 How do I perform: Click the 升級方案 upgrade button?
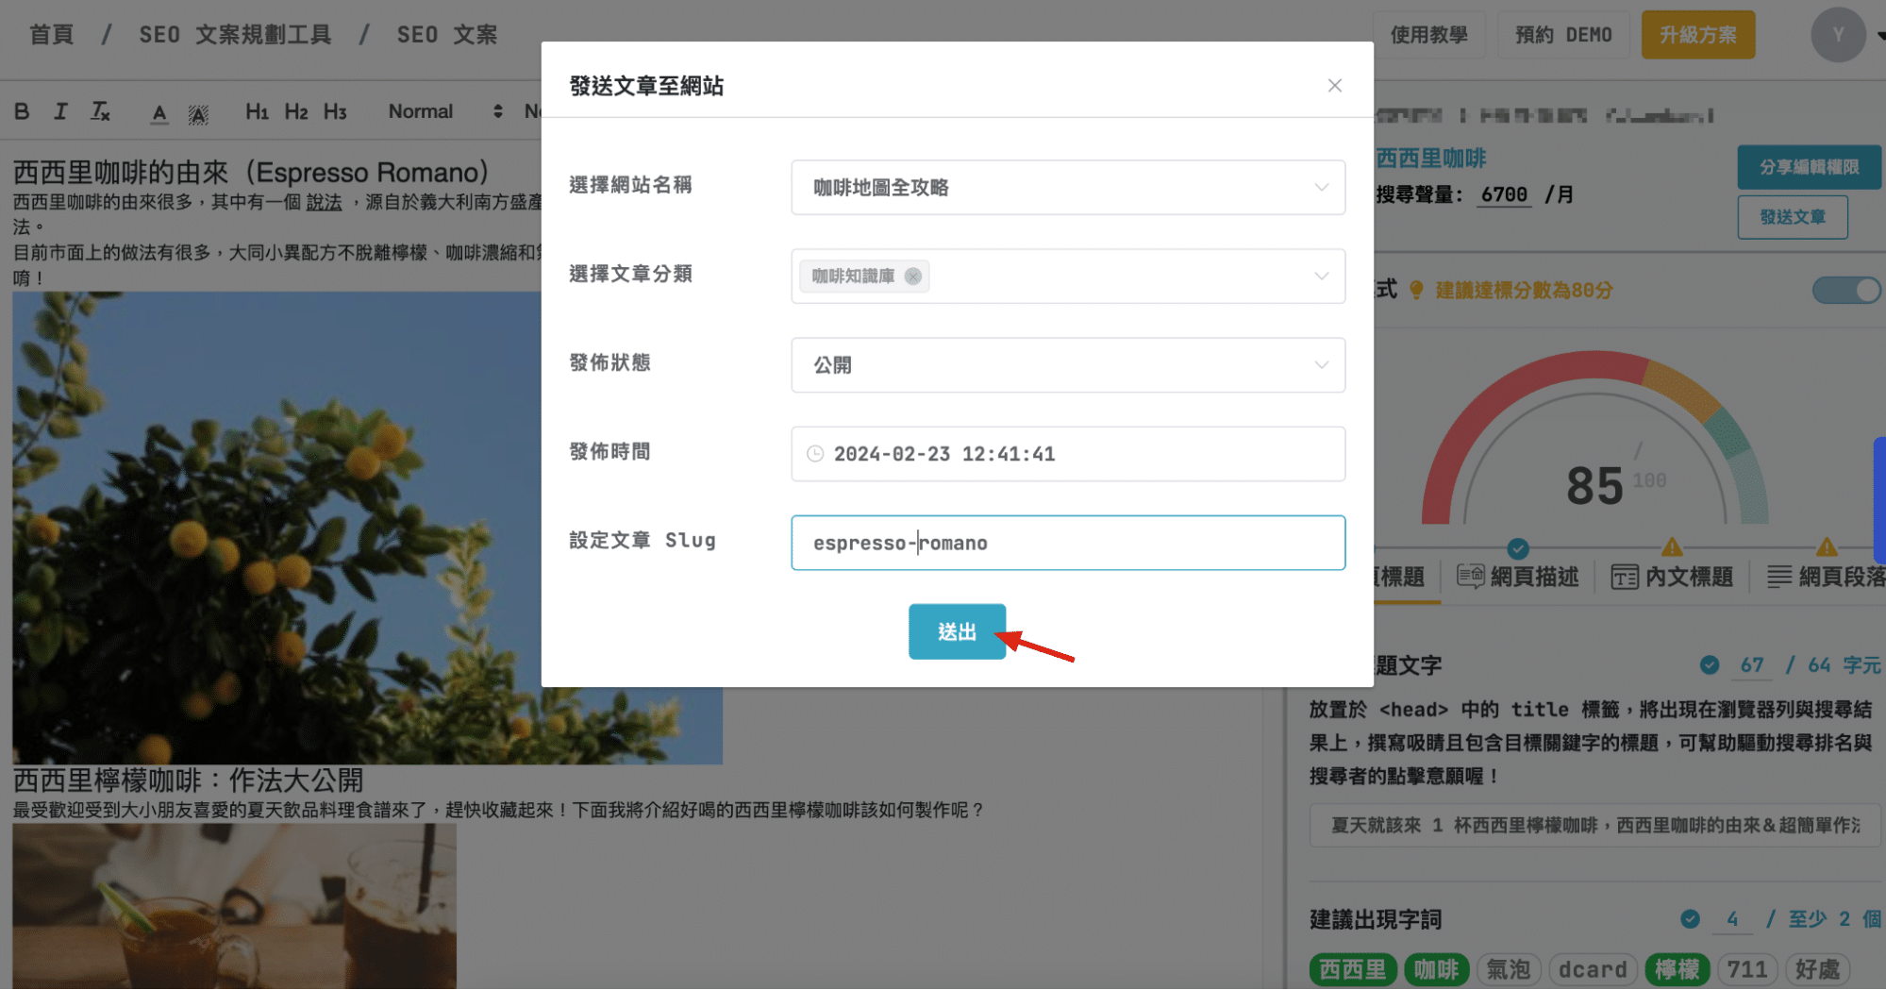[x=1697, y=35]
